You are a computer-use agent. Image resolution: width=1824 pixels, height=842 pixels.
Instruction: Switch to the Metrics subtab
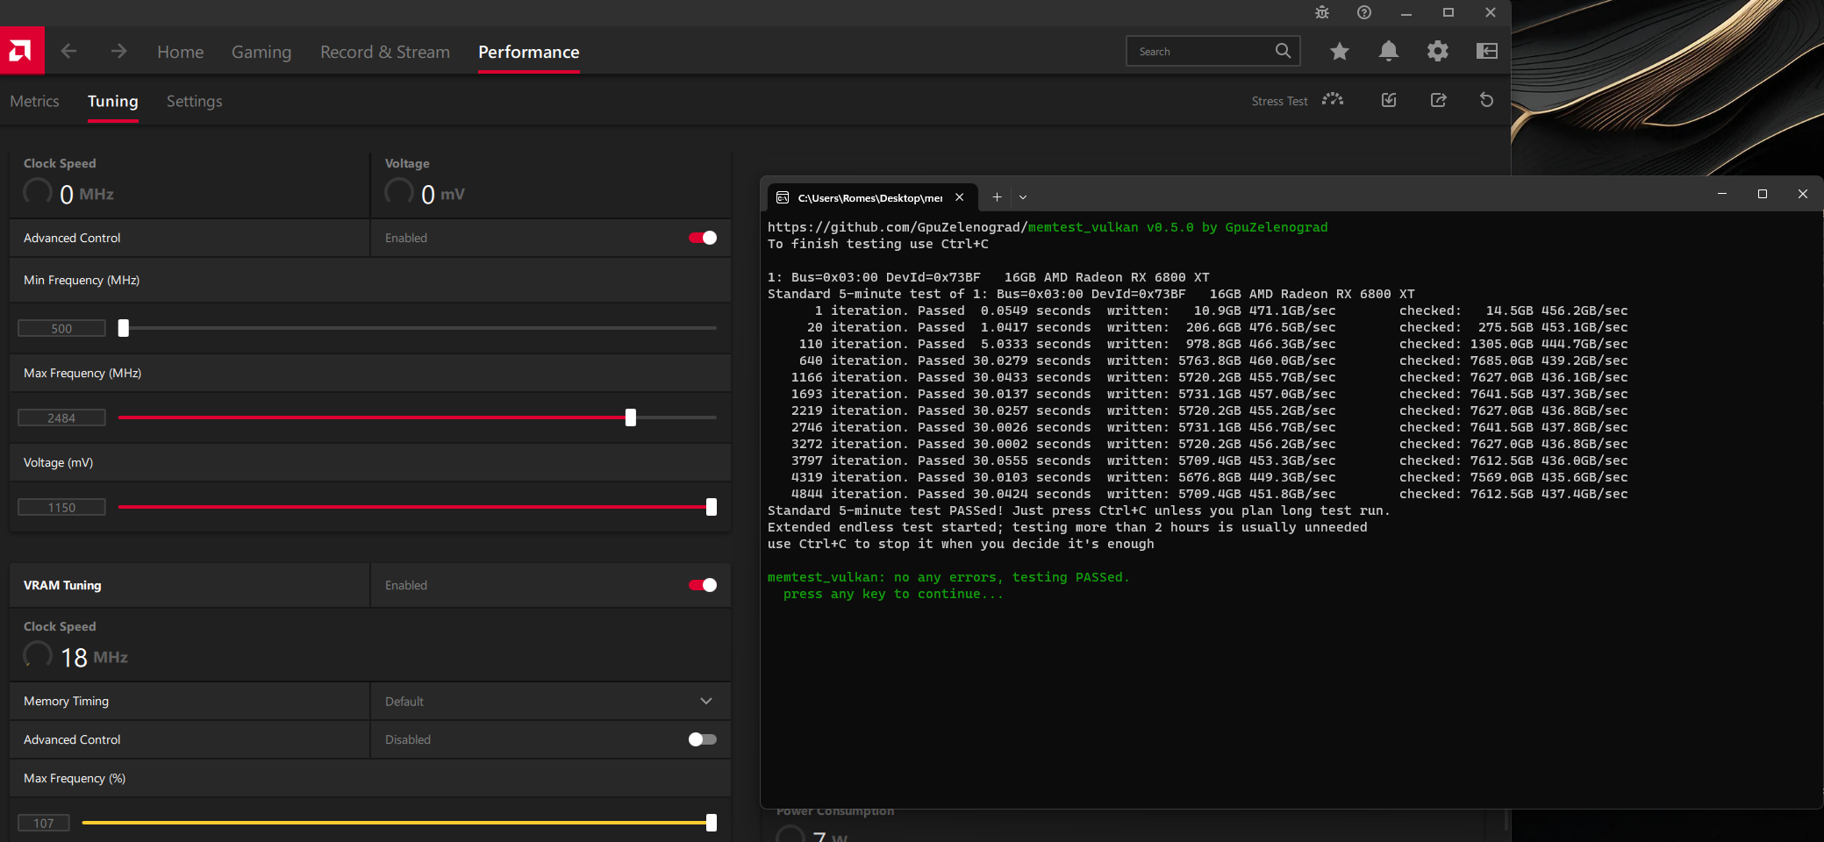point(35,101)
